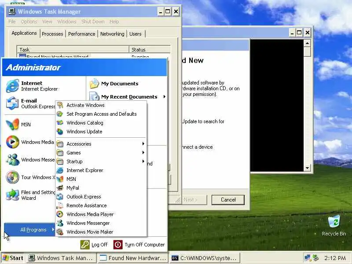
Task: Open Windows Catalog entry
Action: click(x=101, y=123)
